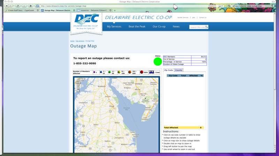Click the Out of Service row

click(x=185, y=59)
